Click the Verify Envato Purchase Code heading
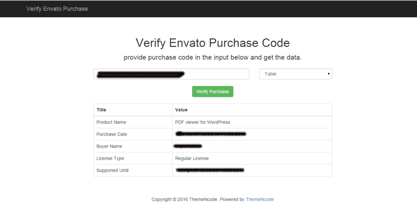Image resolution: width=417 pixels, height=213 pixels. [x=212, y=43]
